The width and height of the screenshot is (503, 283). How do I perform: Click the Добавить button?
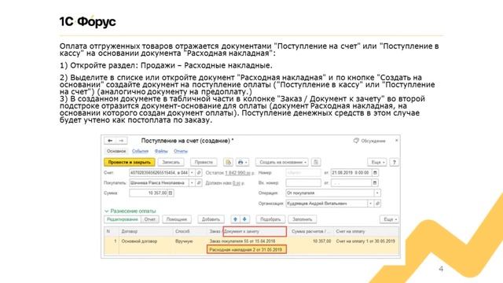pyautogui.click(x=211, y=219)
